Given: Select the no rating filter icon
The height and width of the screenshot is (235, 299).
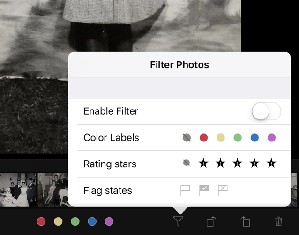Looking at the screenshot, I should click(187, 163).
